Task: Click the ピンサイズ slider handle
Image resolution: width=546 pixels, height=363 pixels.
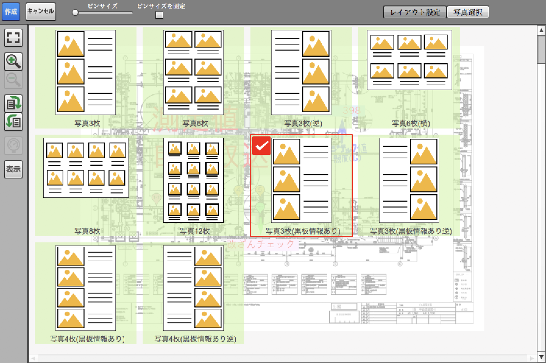Action: point(75,13)
